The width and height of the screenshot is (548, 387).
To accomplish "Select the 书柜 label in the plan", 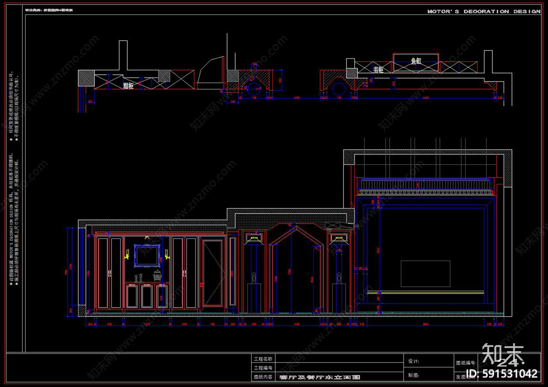I will [378, 70].
